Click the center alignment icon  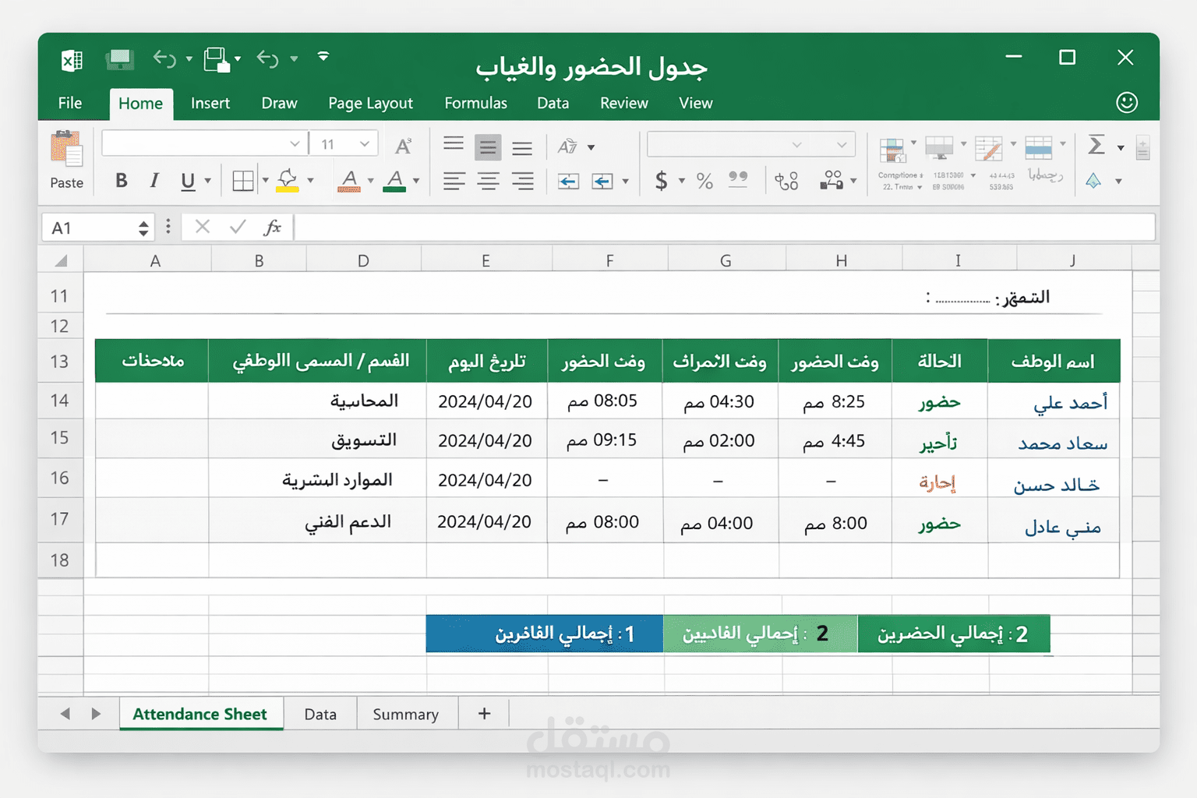[x=488, y=181]
